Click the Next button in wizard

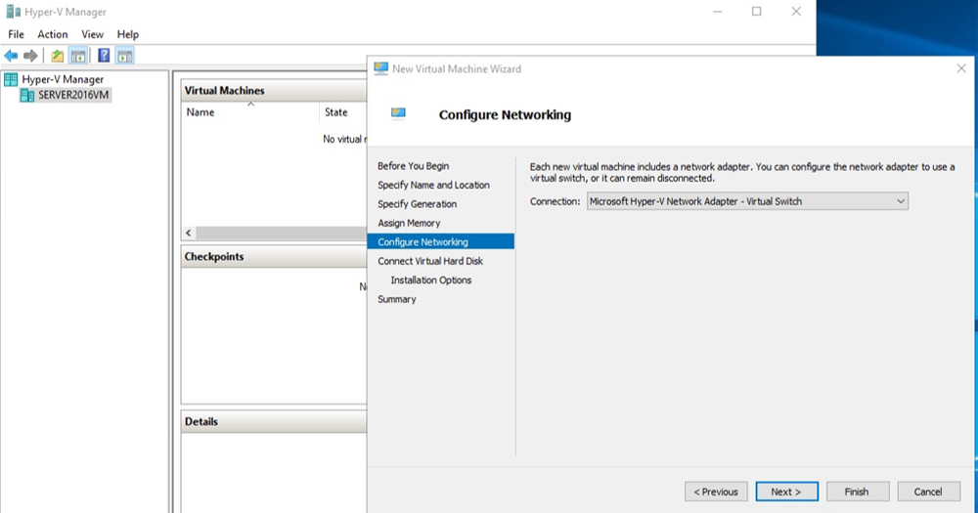pyautogui.click(x=786, y=492)
